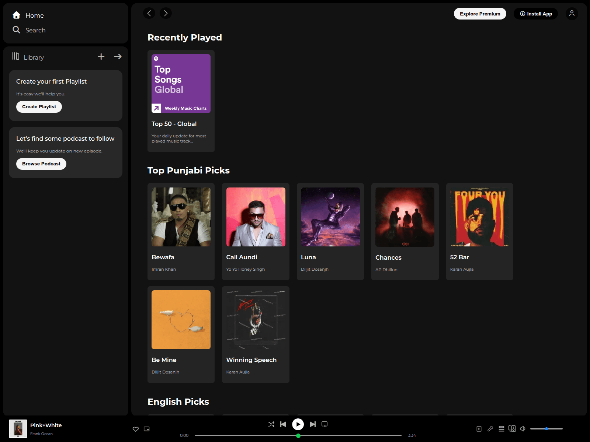
Task: Click Diljit Dosanjh under Luna
Action: click(315, 269)
